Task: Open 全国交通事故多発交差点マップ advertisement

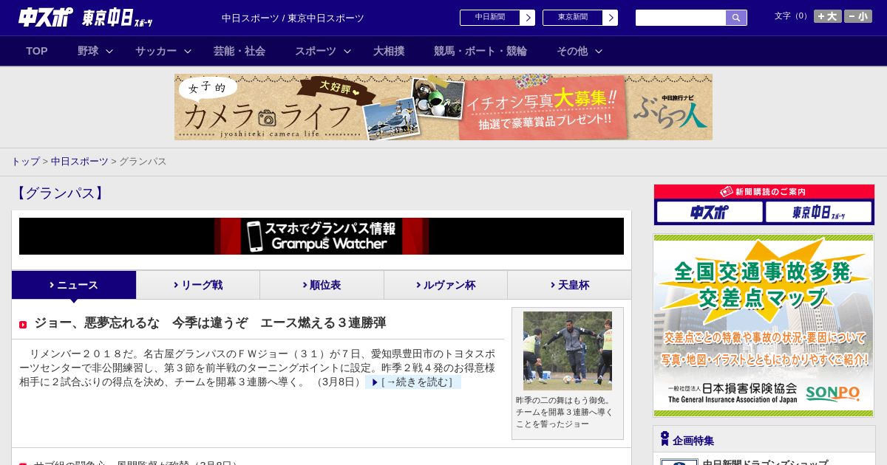Action: 764,325
